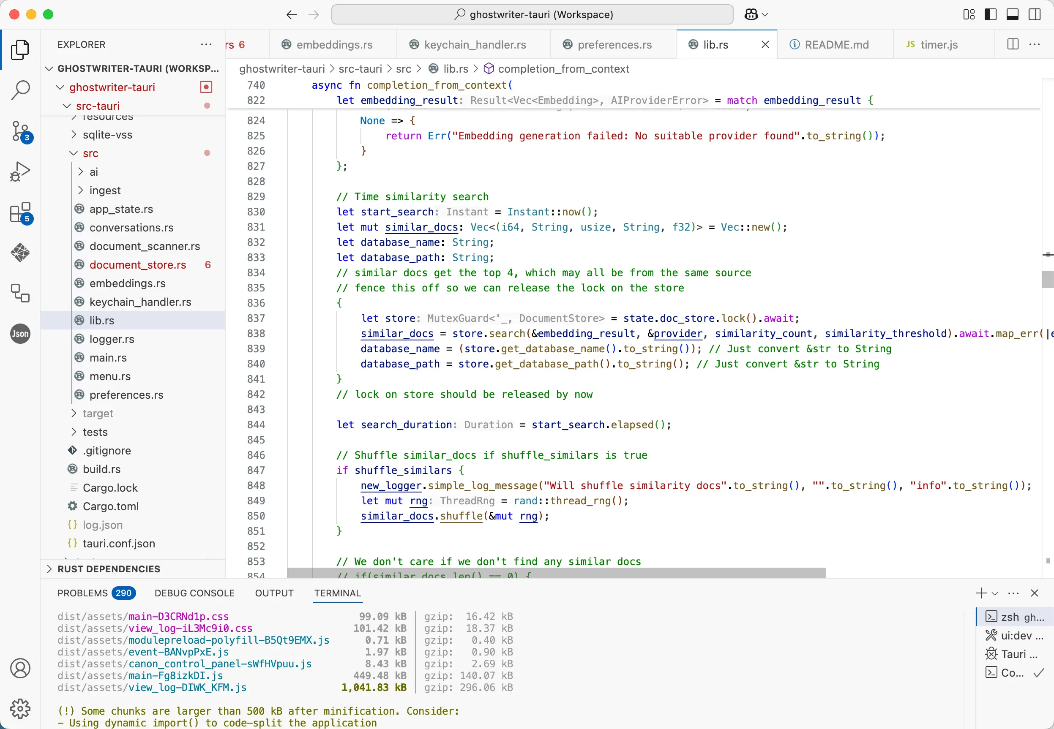The height and width of the screenshot is (729, 1054).
Task: Open the Json extension icon in activity bar
Action: click(20, 333)
